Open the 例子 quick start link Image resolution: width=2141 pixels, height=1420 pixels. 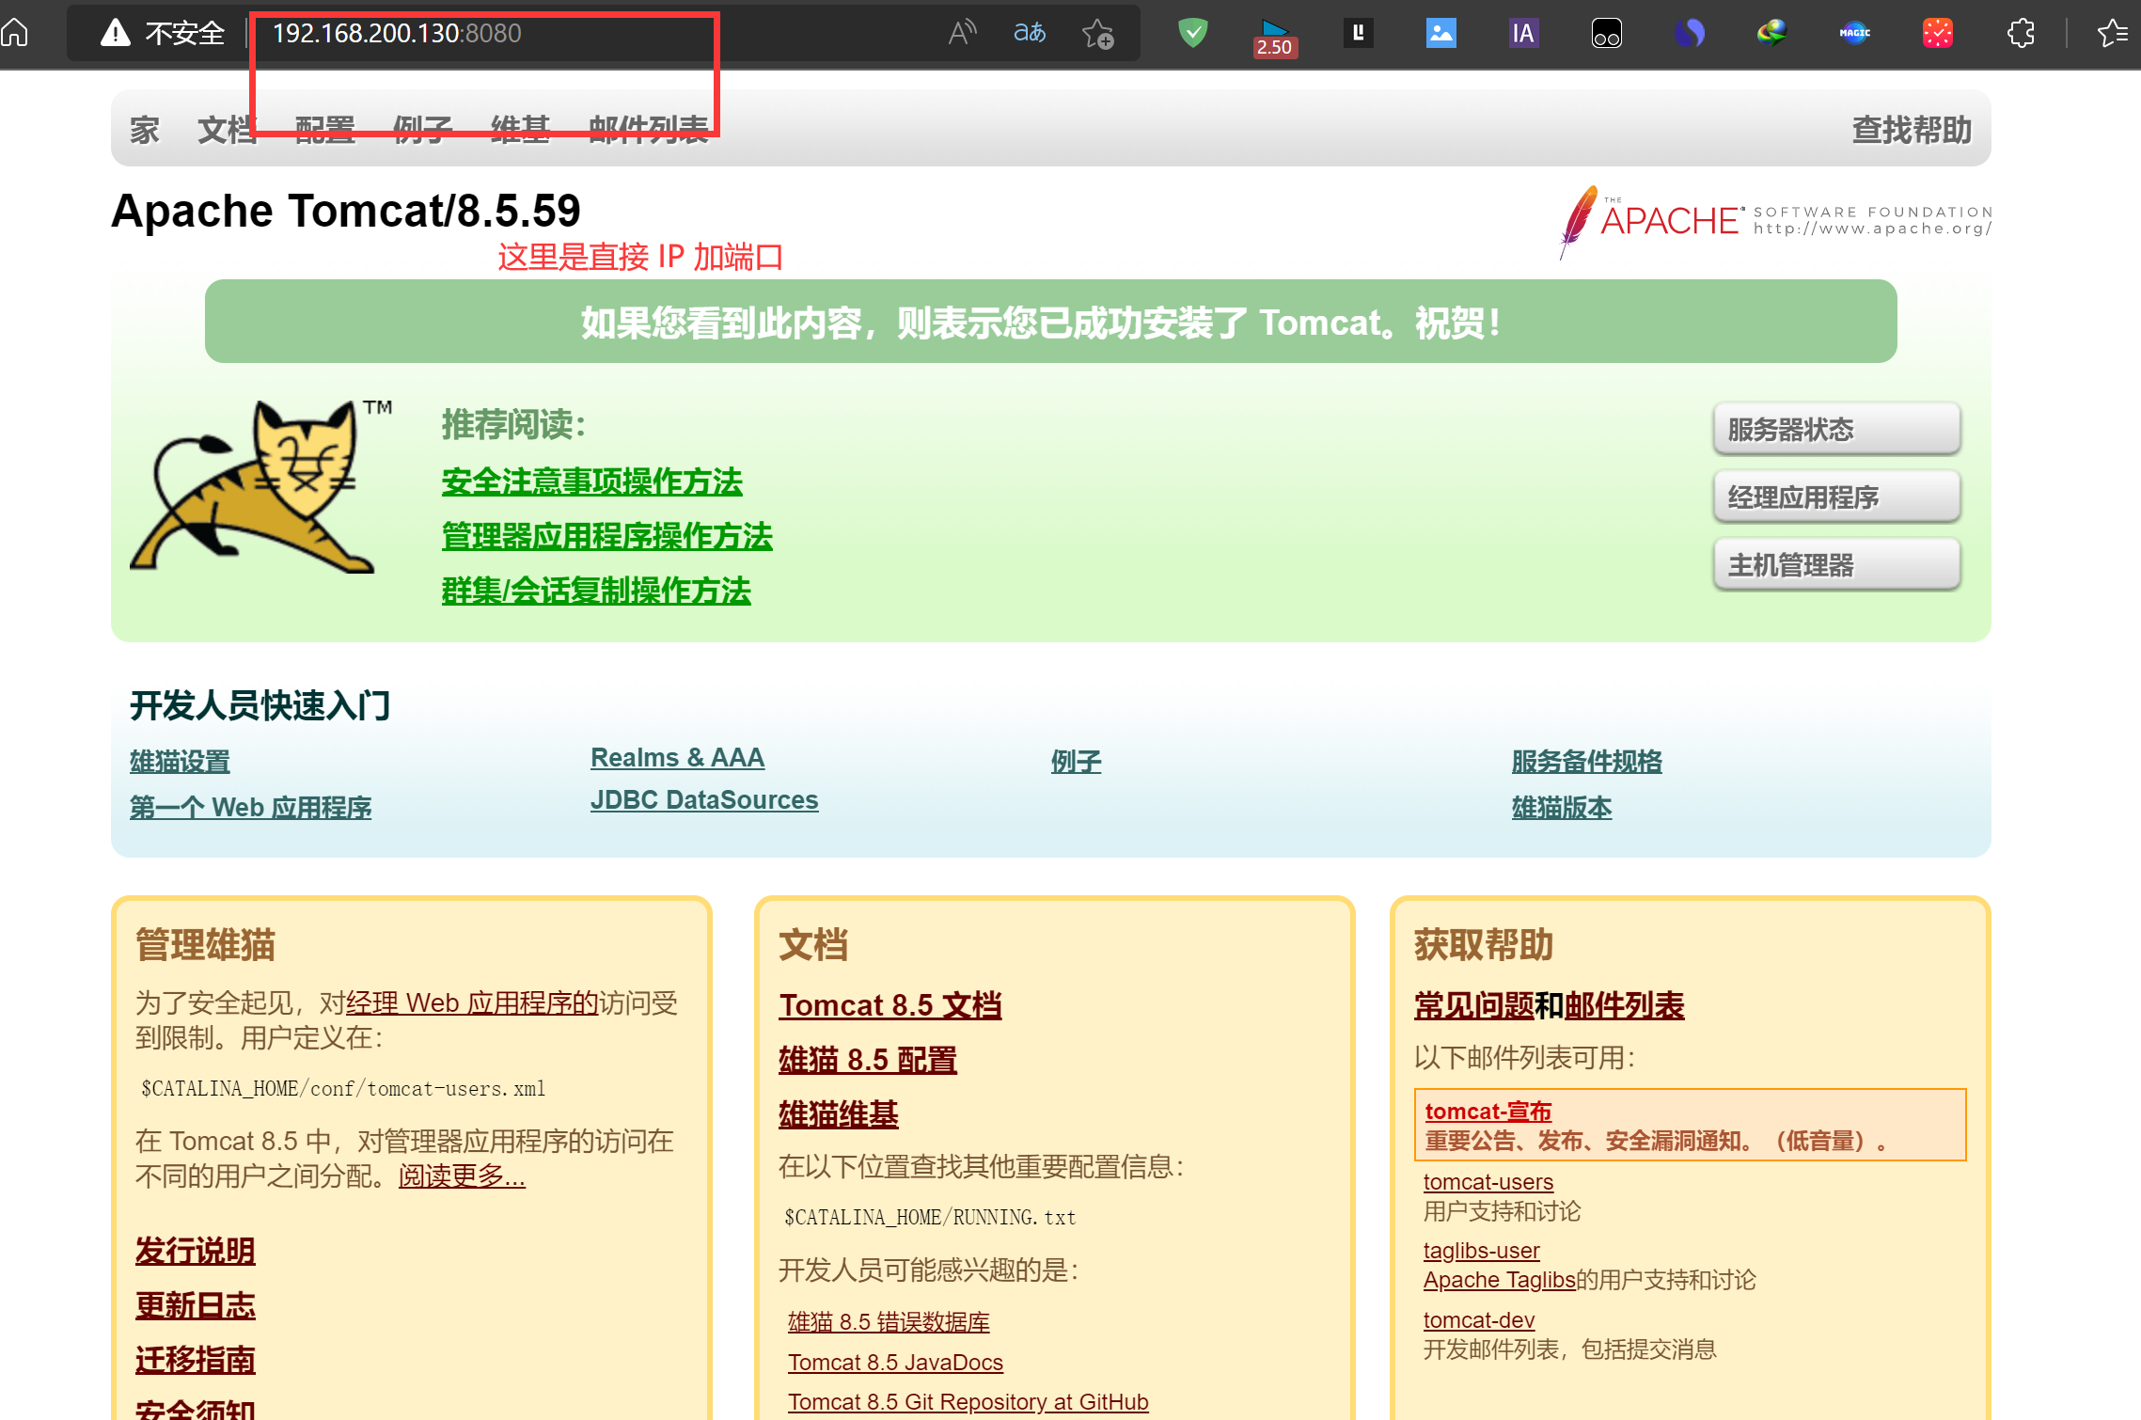[1076, 761]
